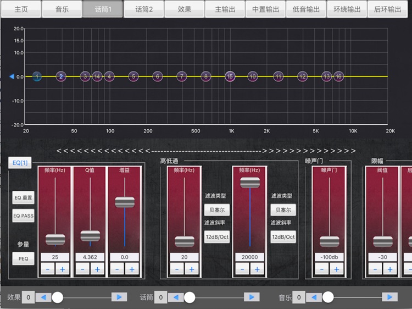412x309 pixels.
Task: Select EQ node 3 on the graph
Action: (85, 76)
